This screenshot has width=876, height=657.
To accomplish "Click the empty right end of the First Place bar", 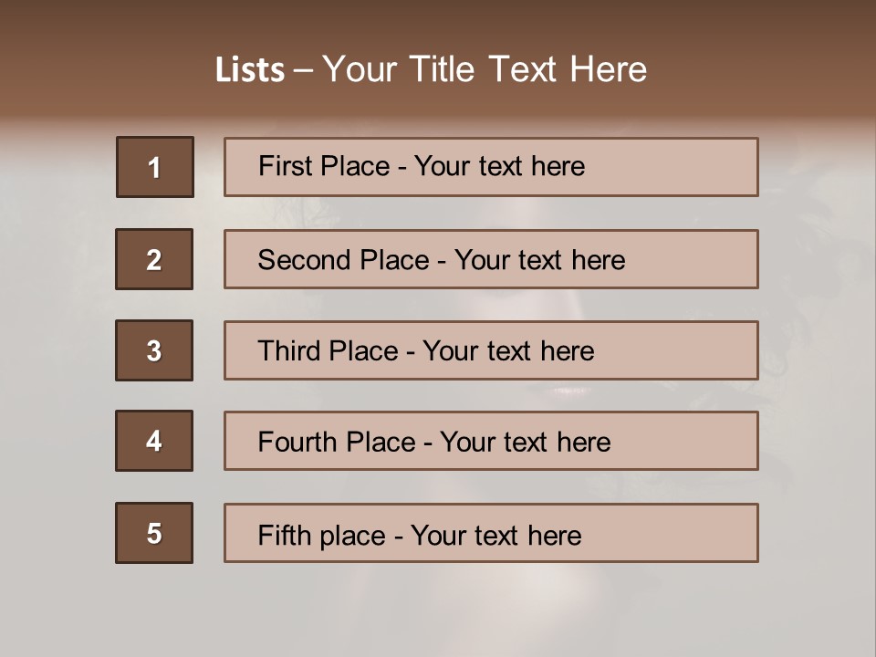I will [x=693, y=167].
